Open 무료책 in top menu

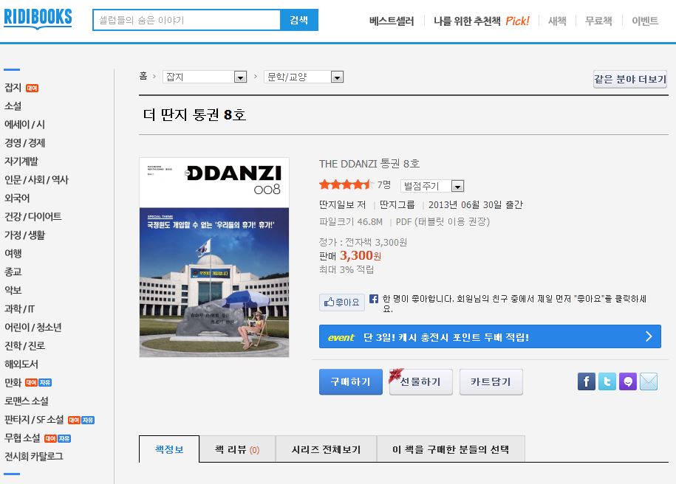598,21
